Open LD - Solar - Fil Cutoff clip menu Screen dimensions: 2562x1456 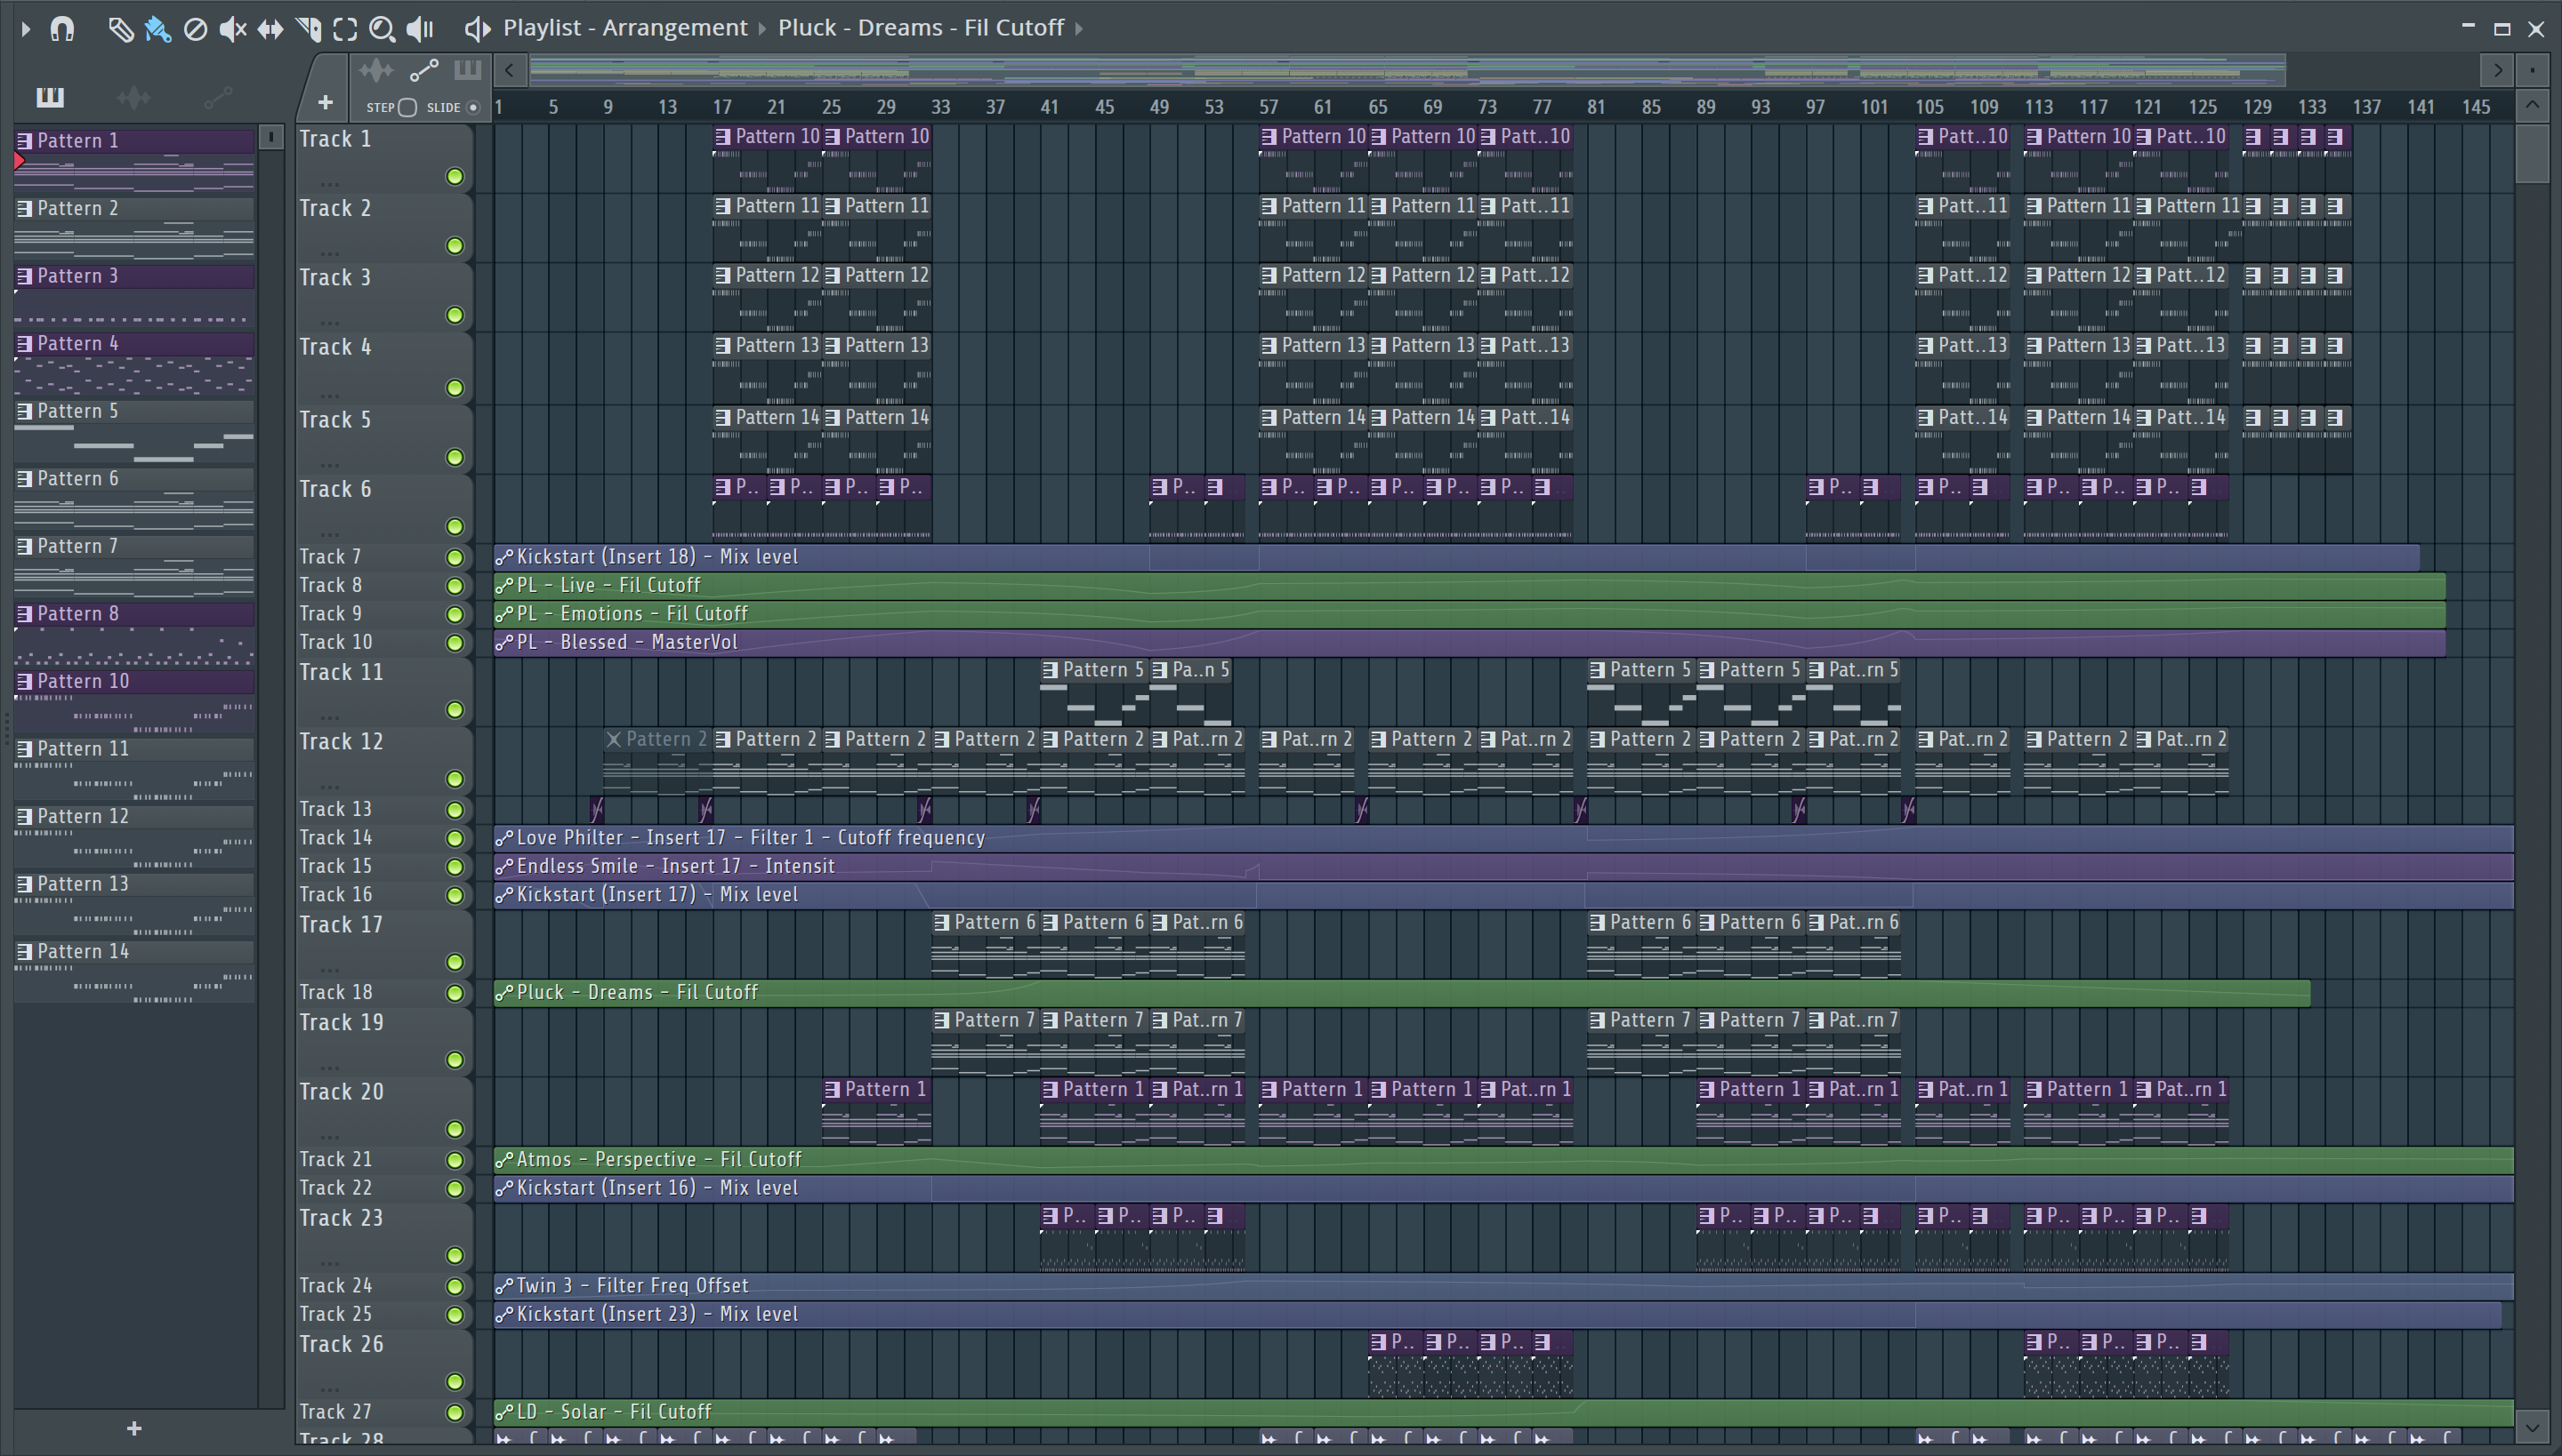pyautogui.click(x=504, y=1412)
